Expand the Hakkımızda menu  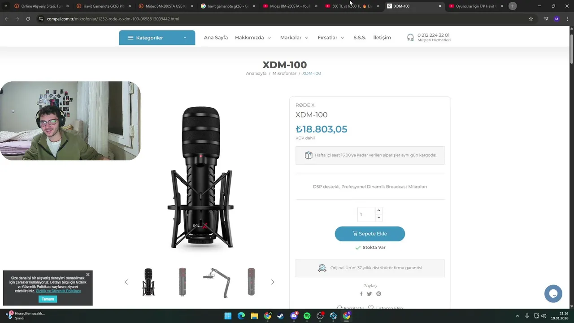coord(253,38)
